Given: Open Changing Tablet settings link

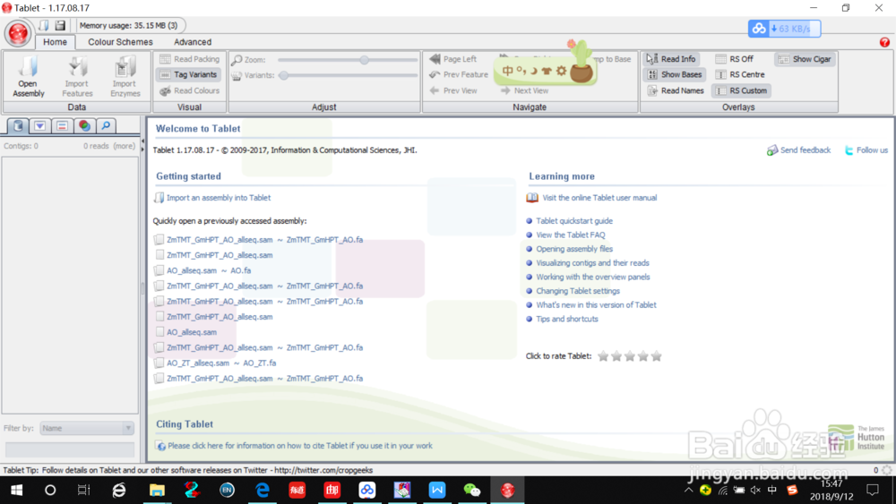Looking at the screenshot, I should coord(578,291).
